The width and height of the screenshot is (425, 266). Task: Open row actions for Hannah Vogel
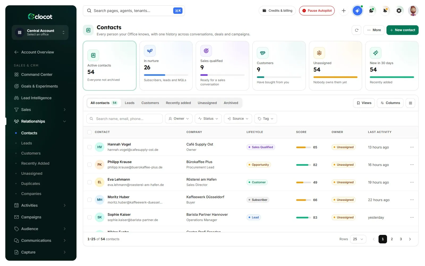(x=412, y=147)
